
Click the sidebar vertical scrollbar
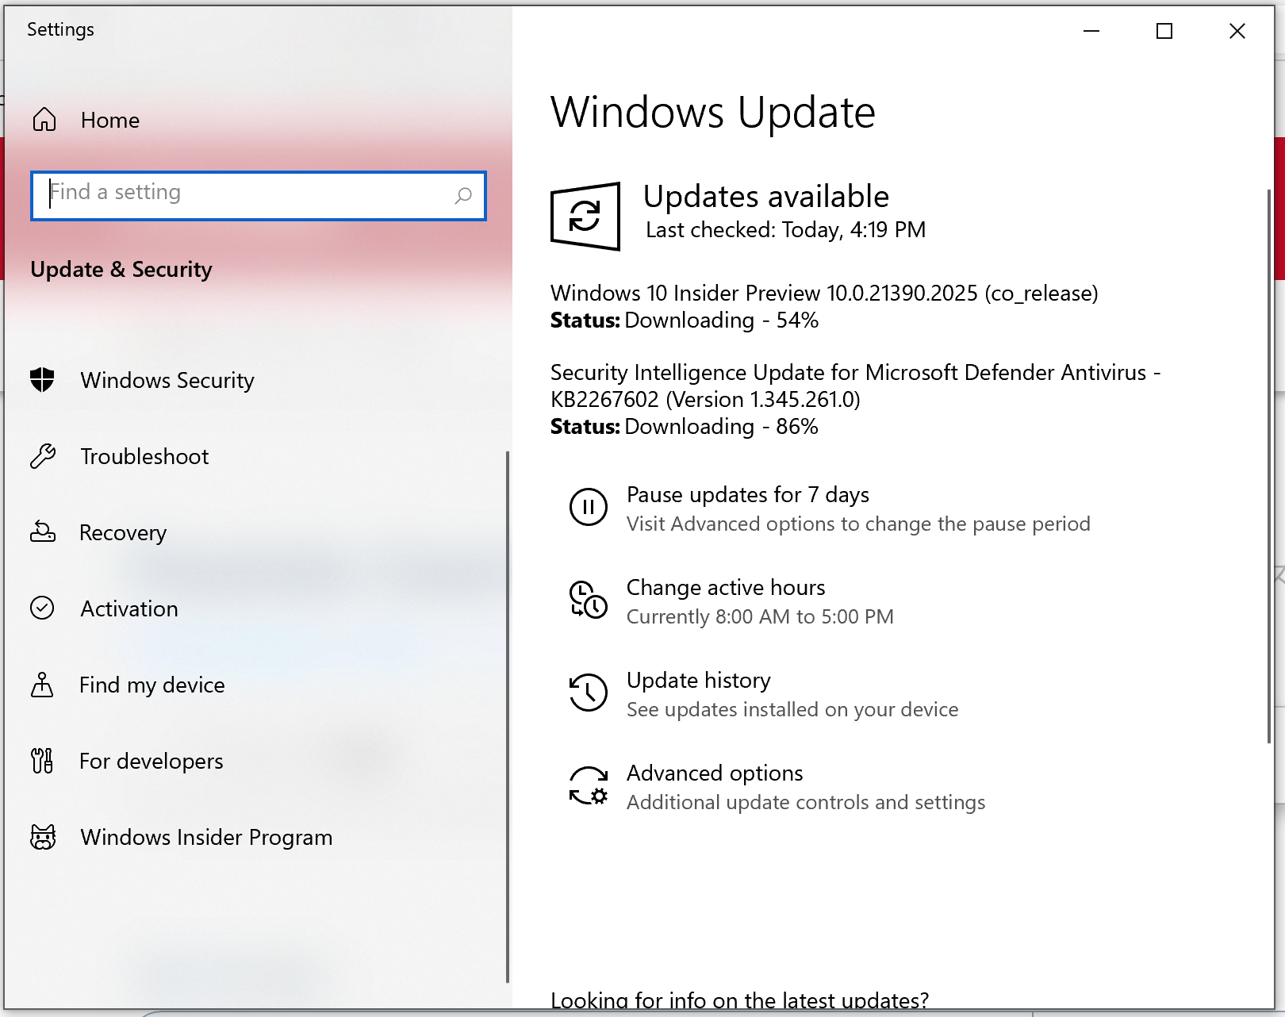[x=507, y=714]
